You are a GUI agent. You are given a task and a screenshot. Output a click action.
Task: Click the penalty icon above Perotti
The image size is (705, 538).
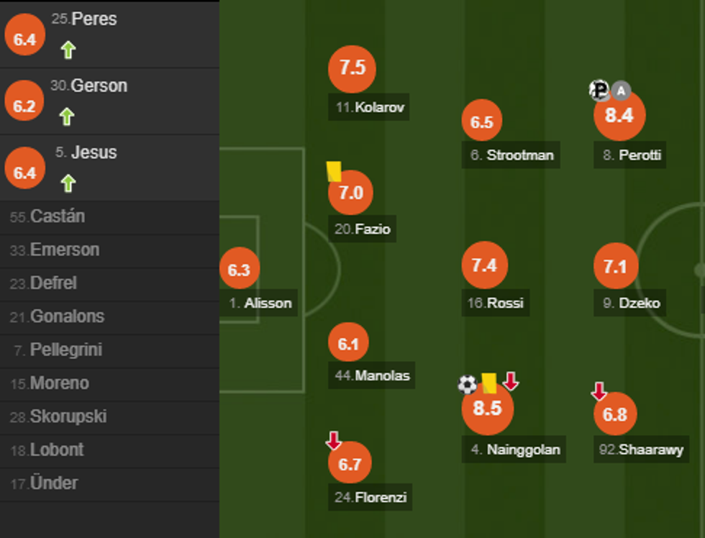tap(599, 90)
